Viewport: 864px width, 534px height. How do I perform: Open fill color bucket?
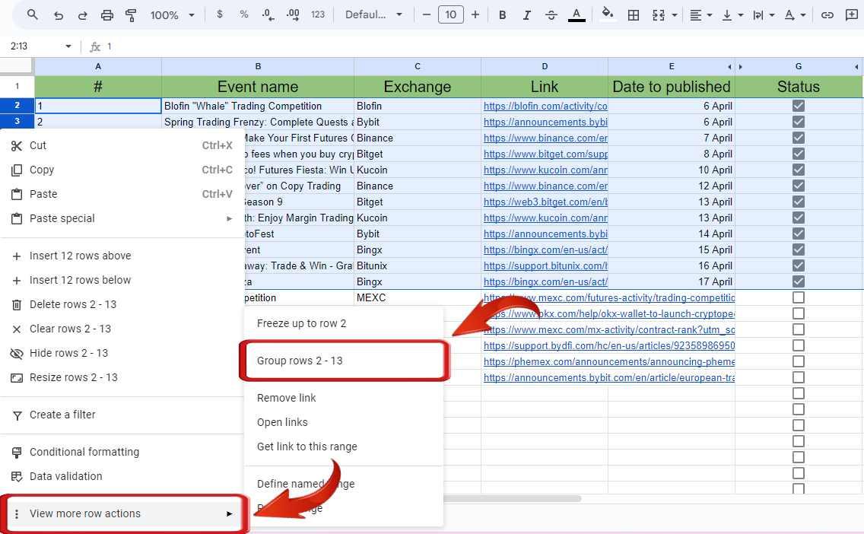607,13
